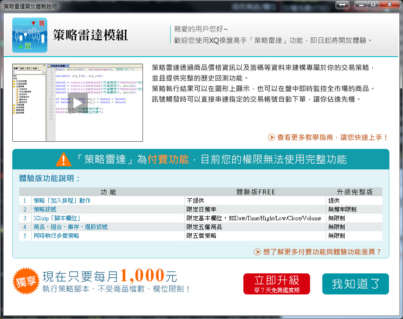This screenshot has width=403, height=319.
Task: Click the 升級完整版 column header
Action: coord(354,192)
